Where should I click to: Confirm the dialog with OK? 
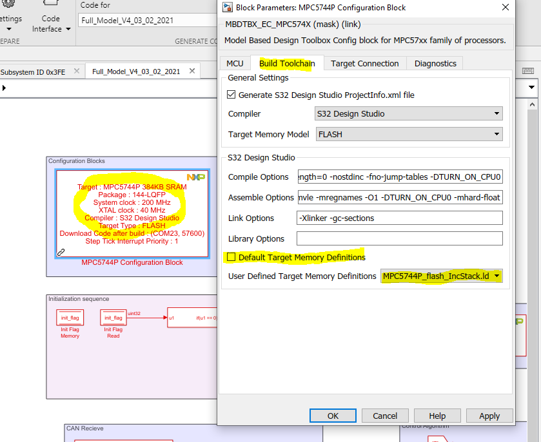pos(333,416)
